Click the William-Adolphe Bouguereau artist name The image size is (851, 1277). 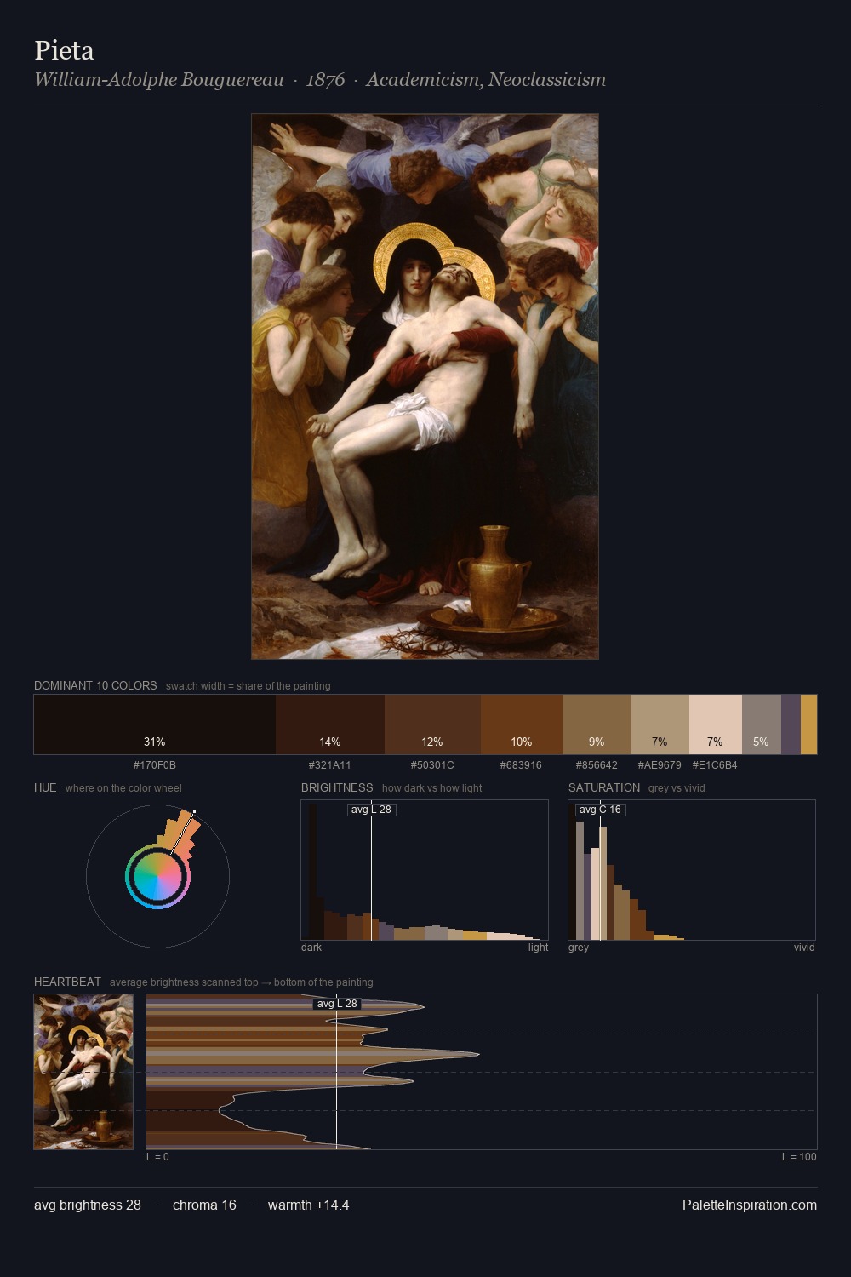click(x=159, y=80)
